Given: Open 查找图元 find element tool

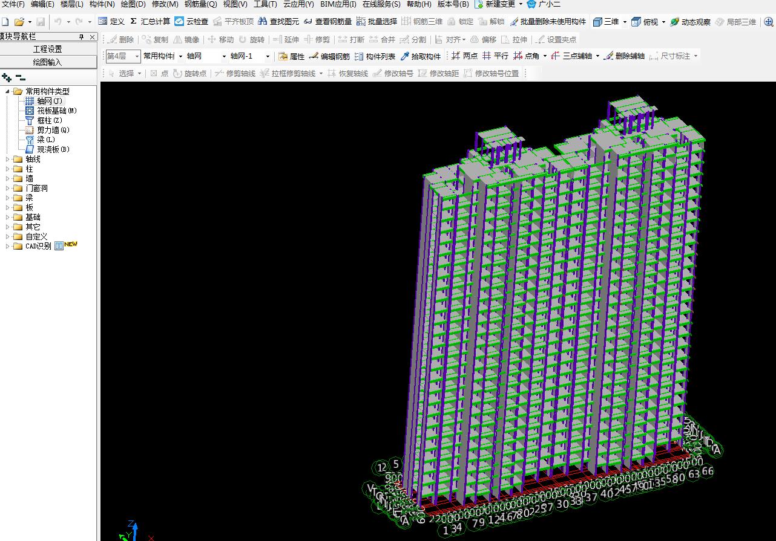Looking at the screenshot, I should [278, 21].
